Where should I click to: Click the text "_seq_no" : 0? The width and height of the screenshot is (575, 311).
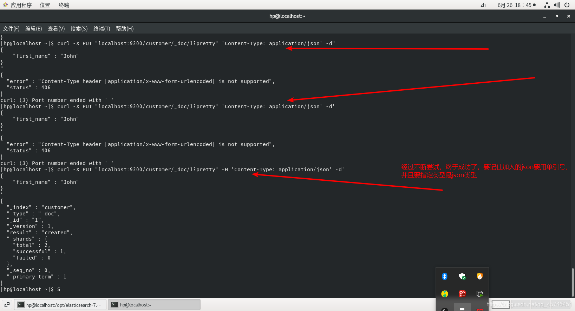(x=28, y=270)
